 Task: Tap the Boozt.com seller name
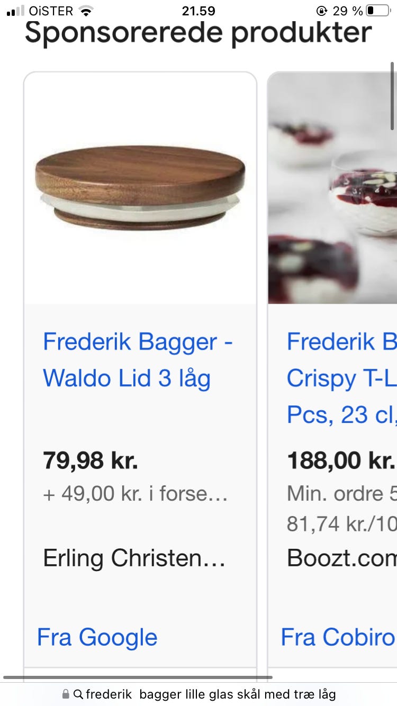(x=341, y=558)
